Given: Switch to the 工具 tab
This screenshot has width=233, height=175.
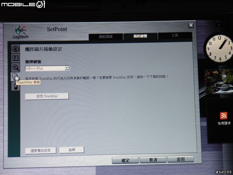Looking at the screenshot, I should coord(175,35).
